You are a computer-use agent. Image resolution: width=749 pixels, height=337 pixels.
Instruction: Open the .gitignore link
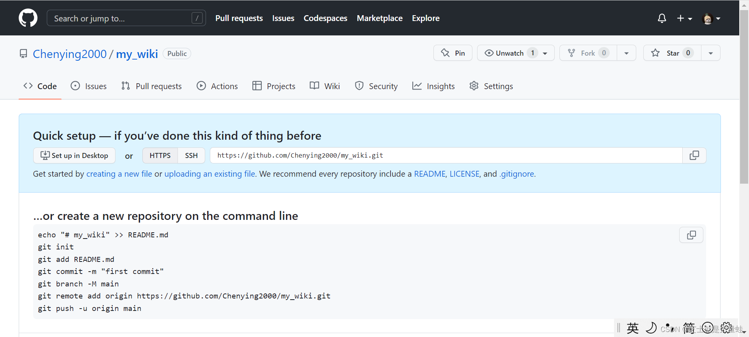click(516, 174)
